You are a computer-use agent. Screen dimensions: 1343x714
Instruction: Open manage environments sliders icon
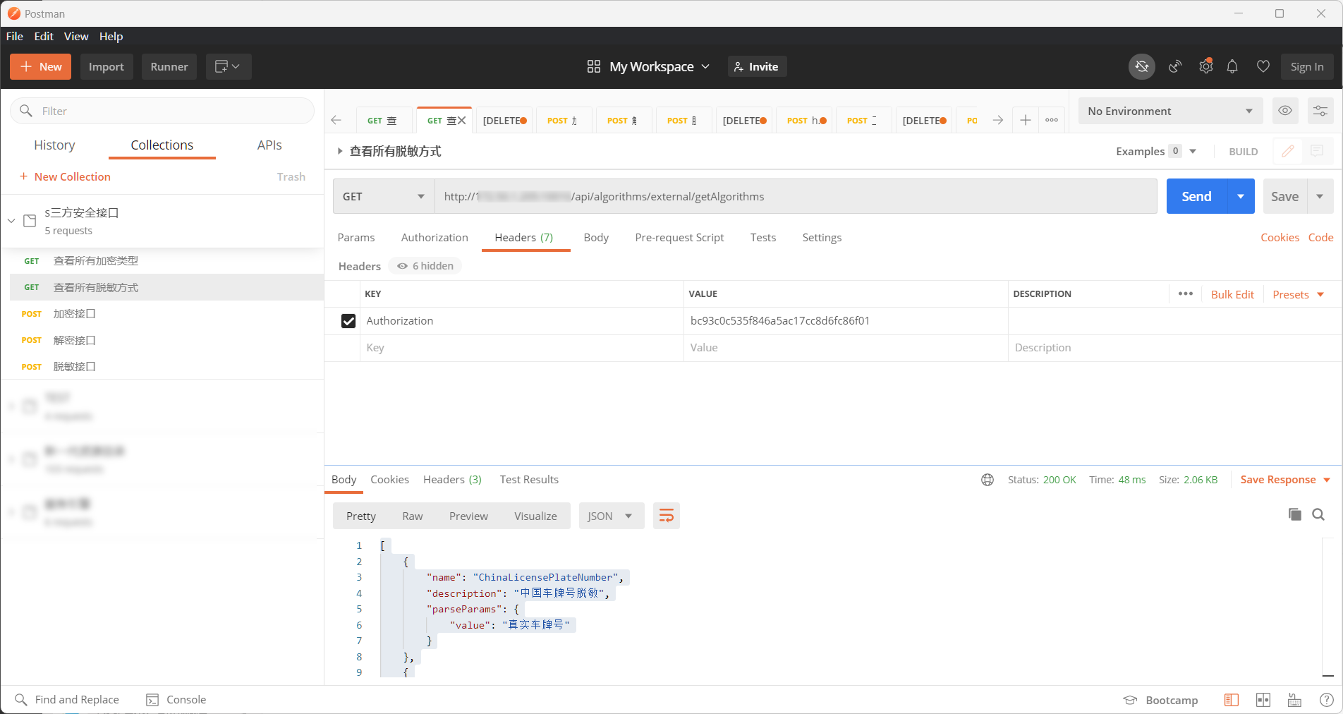point(1320,111)
